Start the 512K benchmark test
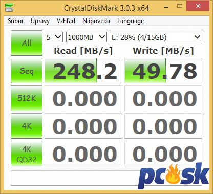Viewport: 213px width, 194px height. pyautogui.click(x=27, y=98)
